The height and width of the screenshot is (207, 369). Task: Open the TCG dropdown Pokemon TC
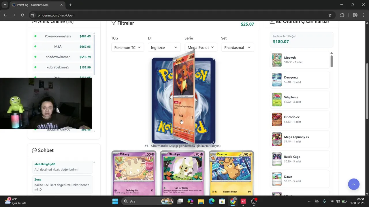127,47
